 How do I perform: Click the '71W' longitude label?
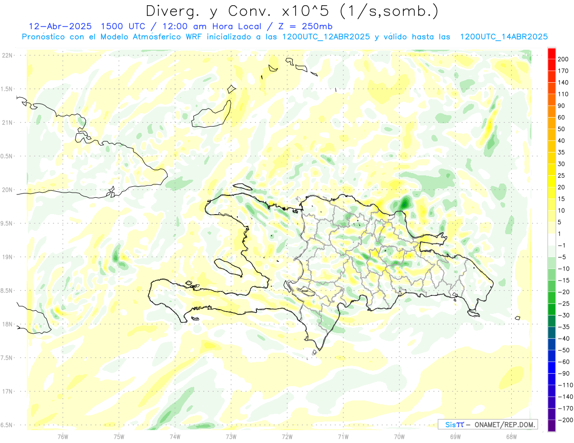(x=343, y=436)
